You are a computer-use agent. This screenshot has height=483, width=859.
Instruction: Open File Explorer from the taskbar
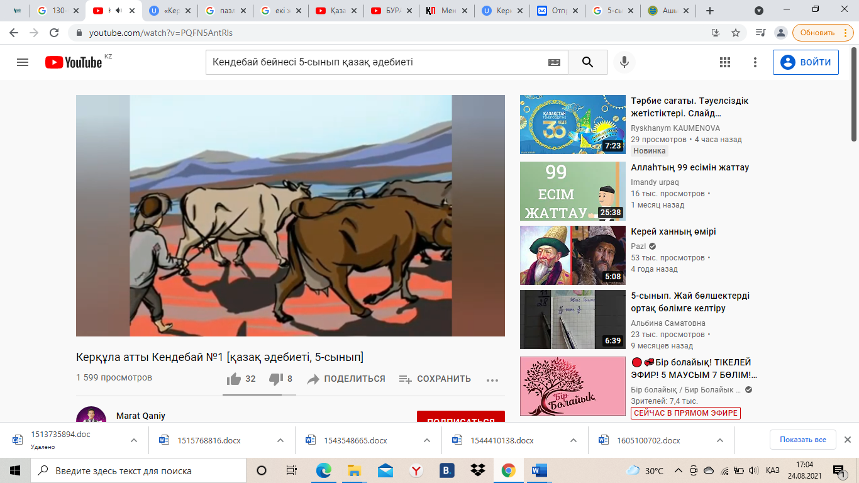(x=355, y=470)
